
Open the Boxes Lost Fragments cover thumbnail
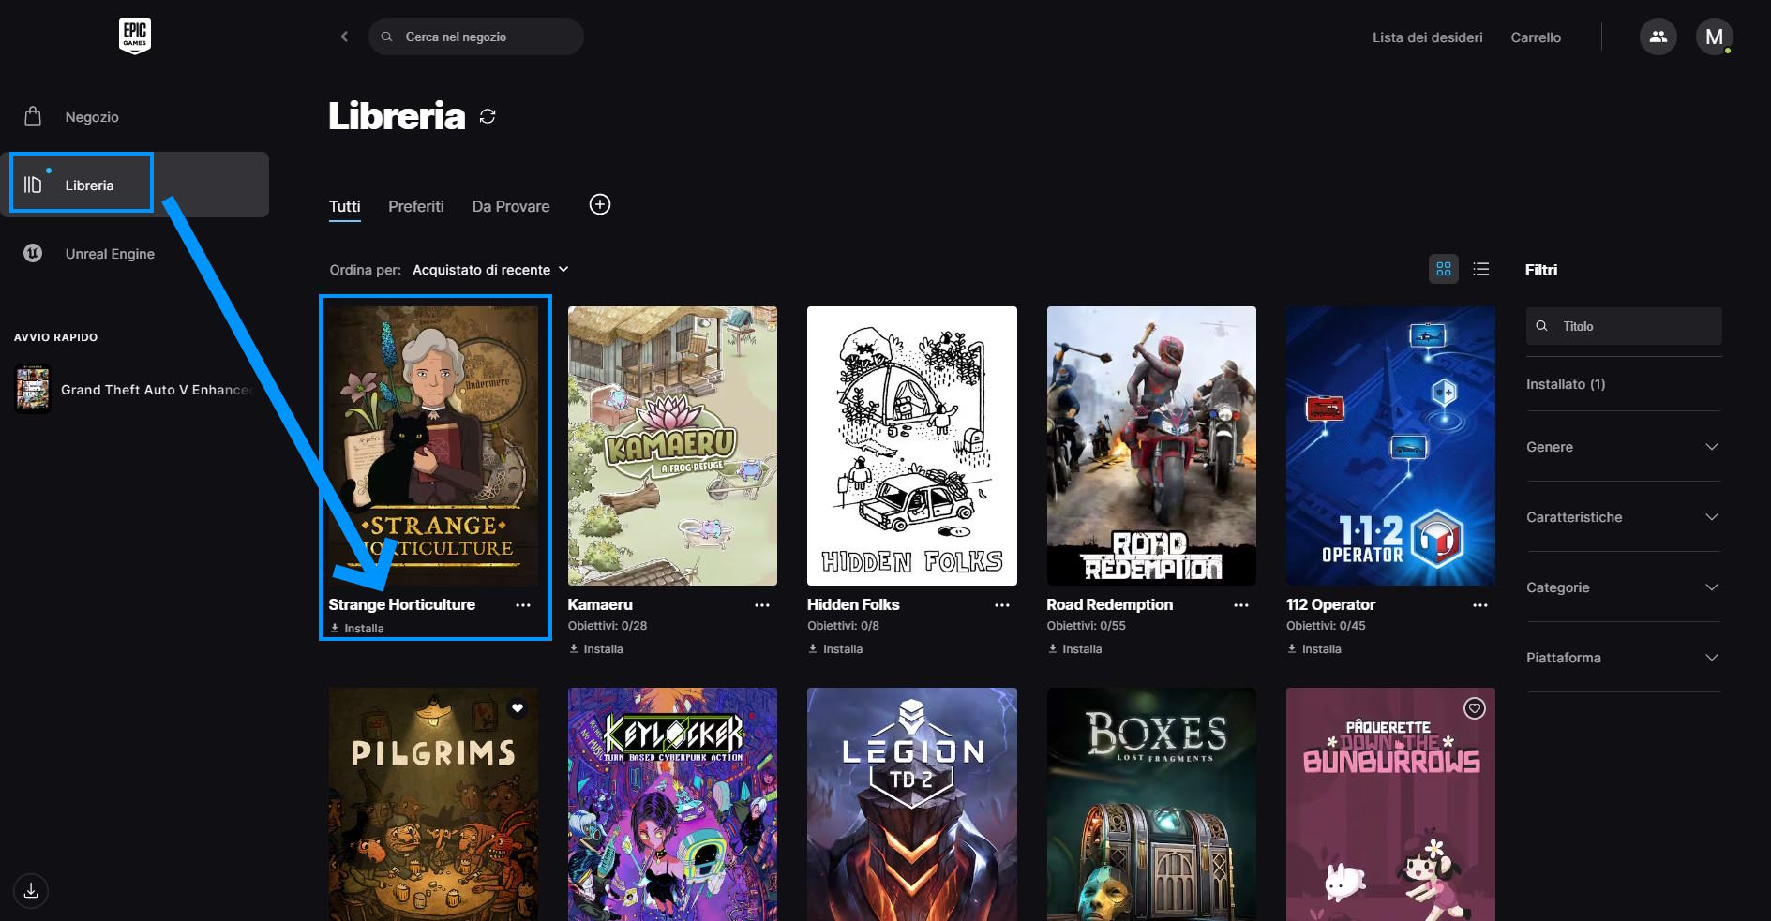pos(1151,804)
